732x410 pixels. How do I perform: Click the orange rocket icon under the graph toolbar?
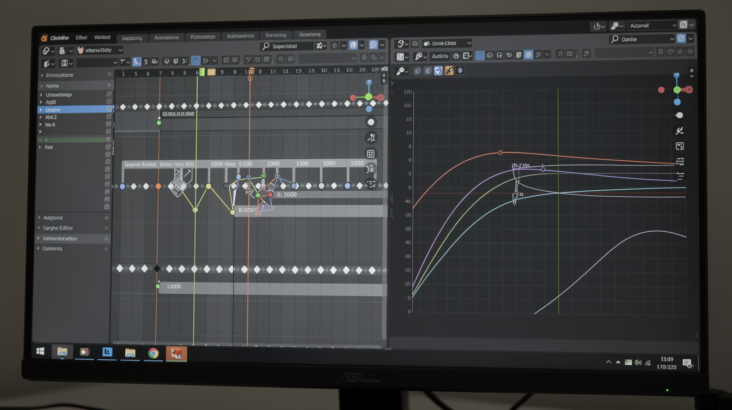pos(449,70)
